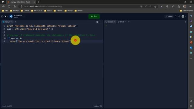
Task: Add a new editor tab beside main.py
Action: click(x=15, y=22)
